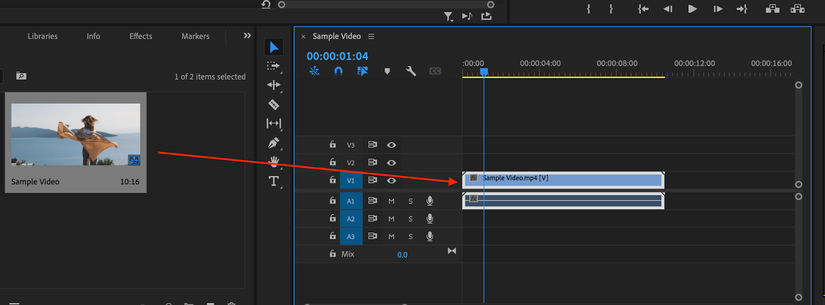This screenshot has height=305, width=825.
Task: Choose the Track Select Forward tool
Action: click(273, 66)
